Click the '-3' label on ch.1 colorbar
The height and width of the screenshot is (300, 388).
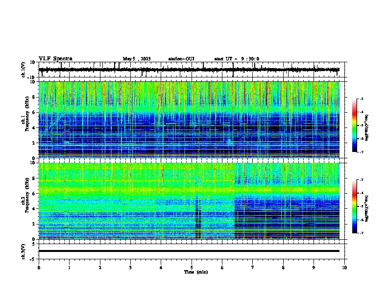point(361,99)
